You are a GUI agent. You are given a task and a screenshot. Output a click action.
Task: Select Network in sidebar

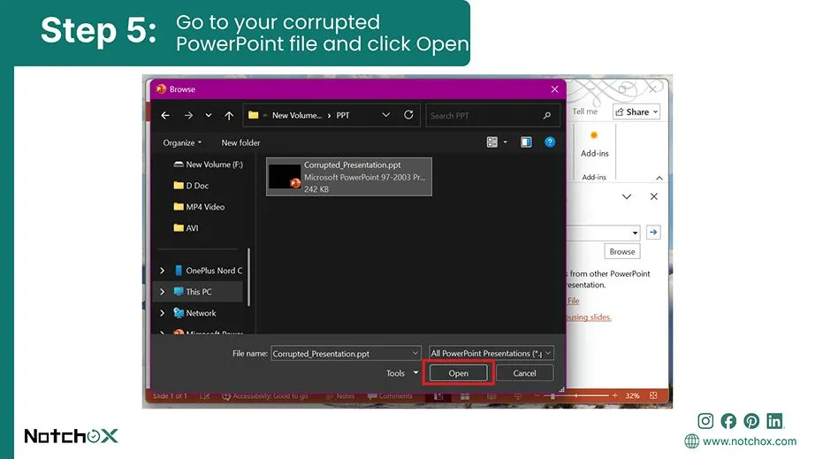[195, 313]
